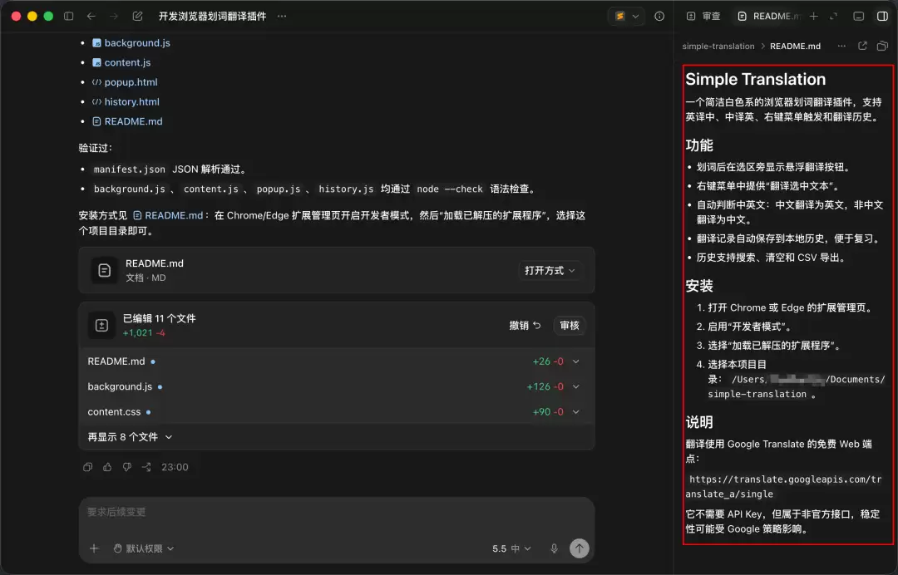Start a new chat with the compose icon

137,16
